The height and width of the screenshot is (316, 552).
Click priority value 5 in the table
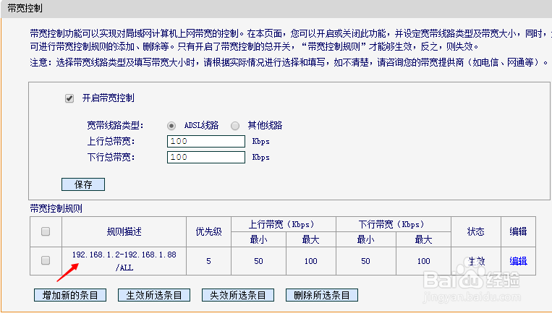(209, 261)
